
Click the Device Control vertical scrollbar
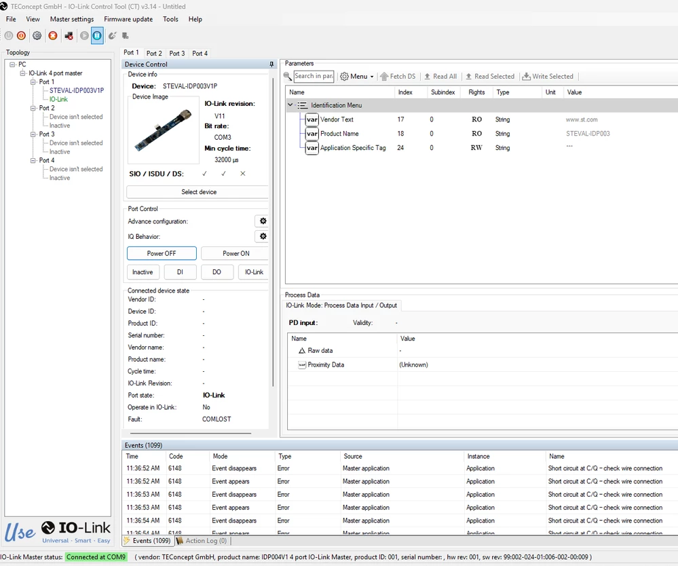pos(273,232)
